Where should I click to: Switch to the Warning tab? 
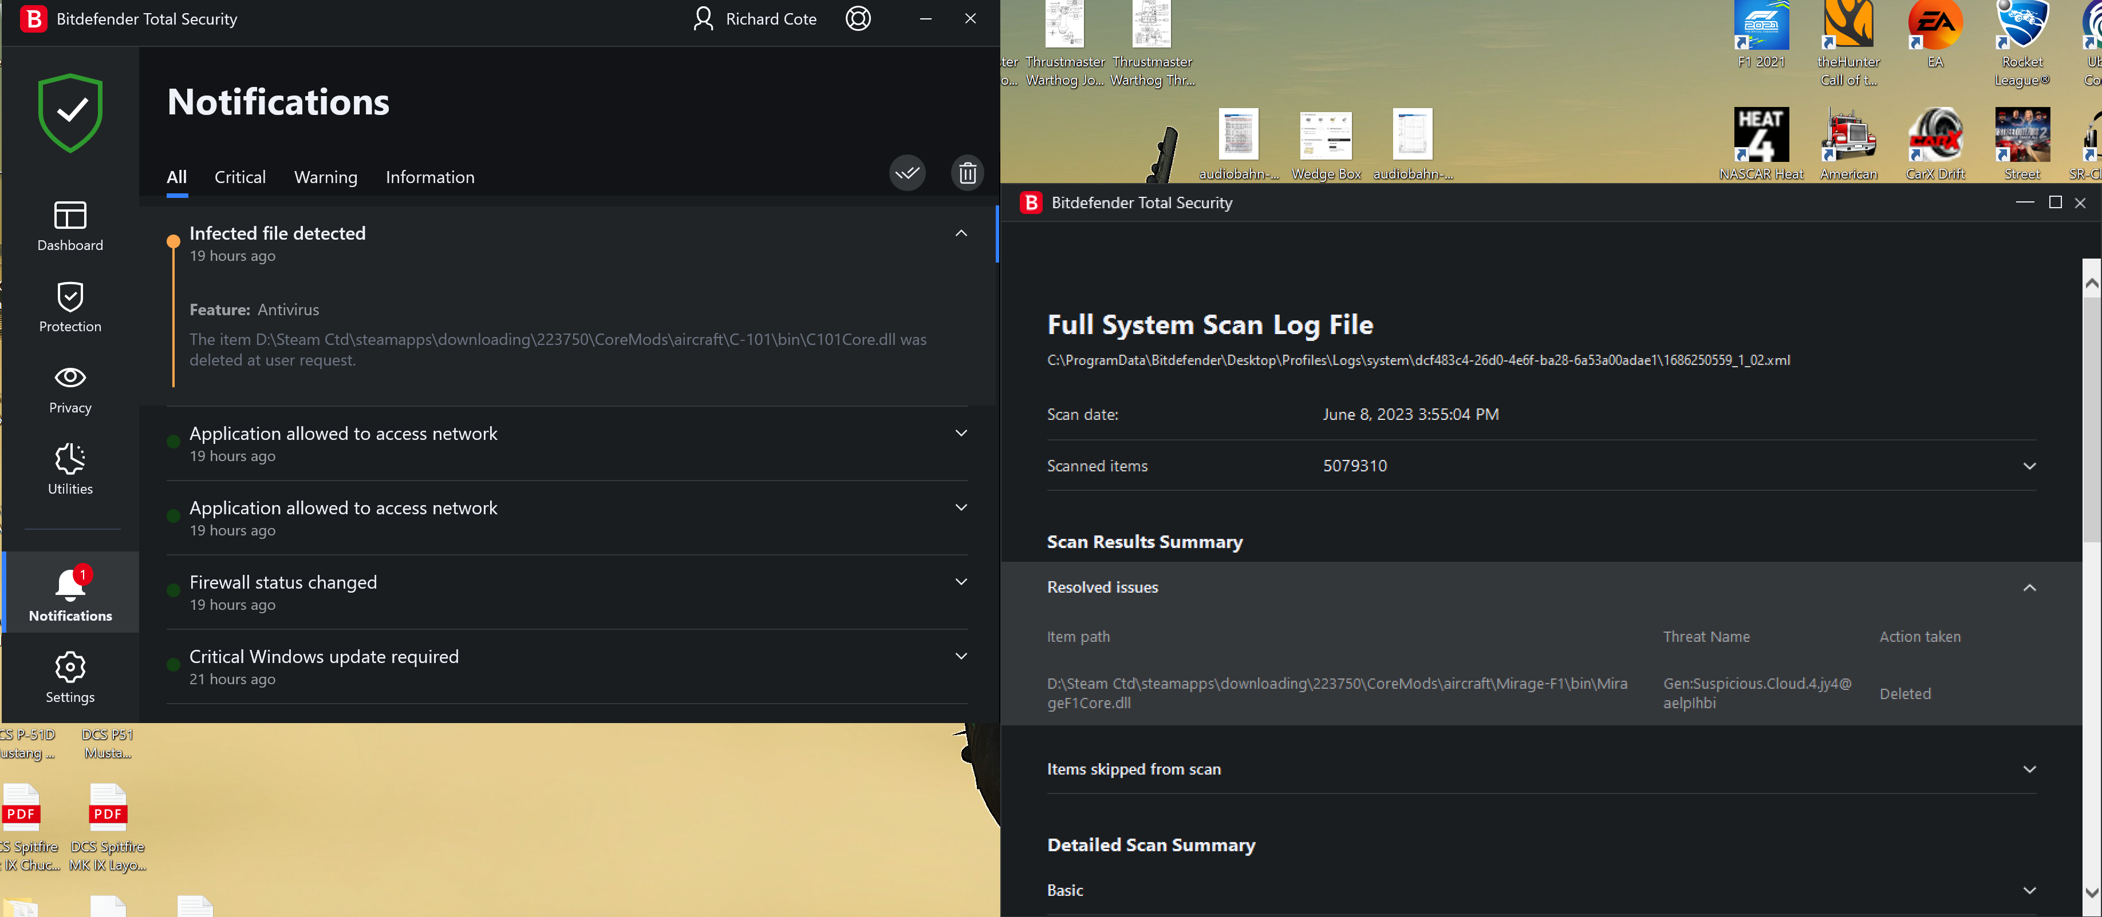click(326, 177)
